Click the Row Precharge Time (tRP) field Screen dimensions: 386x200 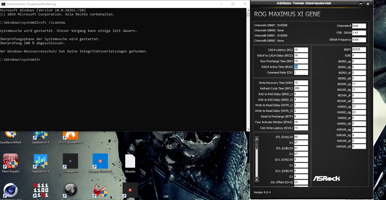pyautogui.click(x=301, y=61)
